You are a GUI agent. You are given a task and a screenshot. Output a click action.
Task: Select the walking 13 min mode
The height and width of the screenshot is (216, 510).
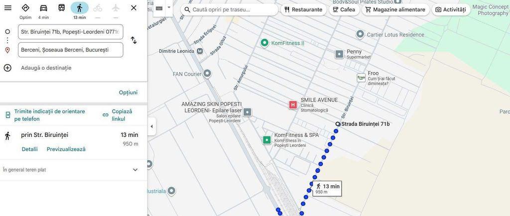point(79,8)
